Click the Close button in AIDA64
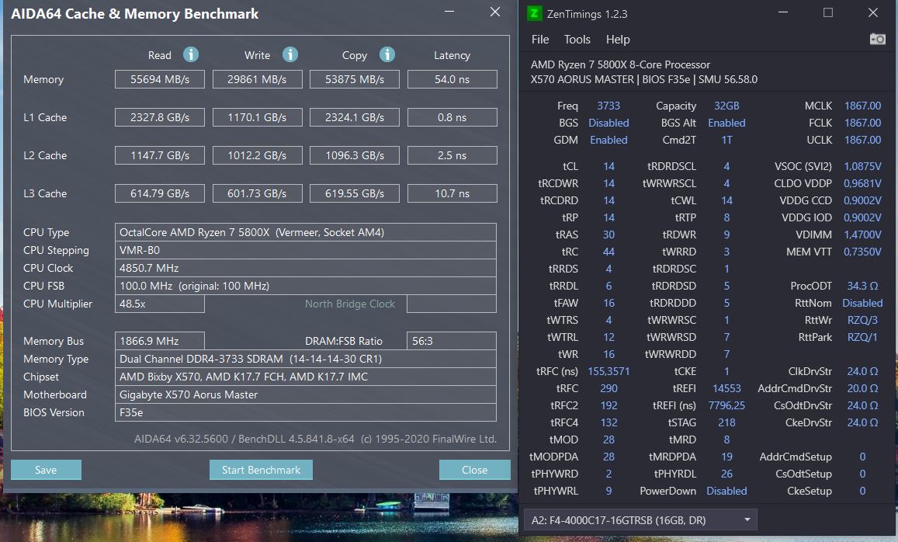 click(475, 470)
